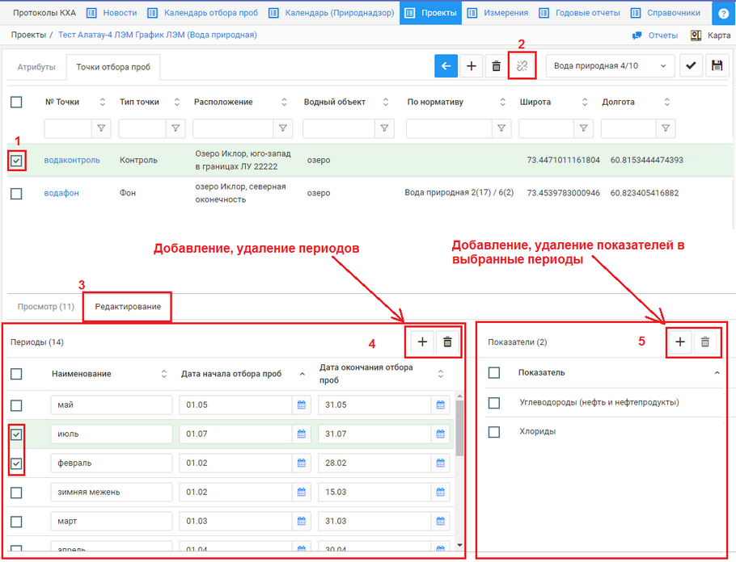
Task: Open calendar picker for май start date
Action: pyautogui.click(x=302, y=405)
